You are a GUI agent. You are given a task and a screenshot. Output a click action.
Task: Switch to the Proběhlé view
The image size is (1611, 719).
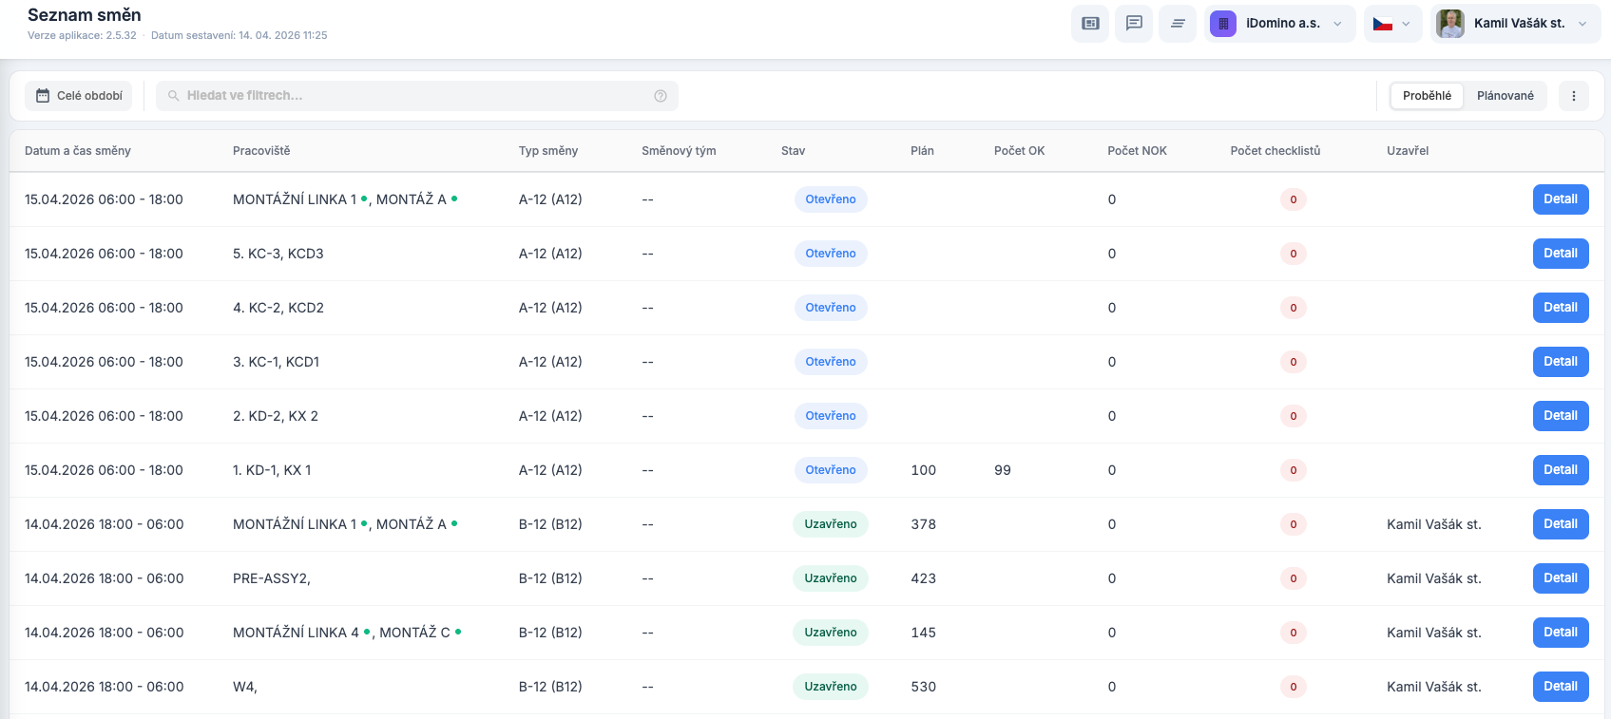tap(1427, 96)
